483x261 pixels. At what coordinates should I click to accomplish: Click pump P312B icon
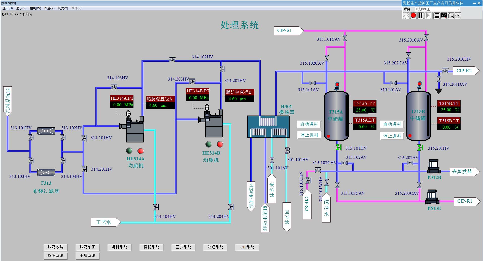pos(434,166)
